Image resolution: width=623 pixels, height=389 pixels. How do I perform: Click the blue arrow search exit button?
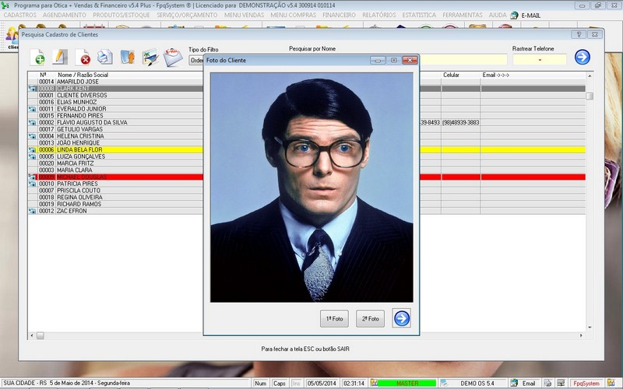click(582, 57)
